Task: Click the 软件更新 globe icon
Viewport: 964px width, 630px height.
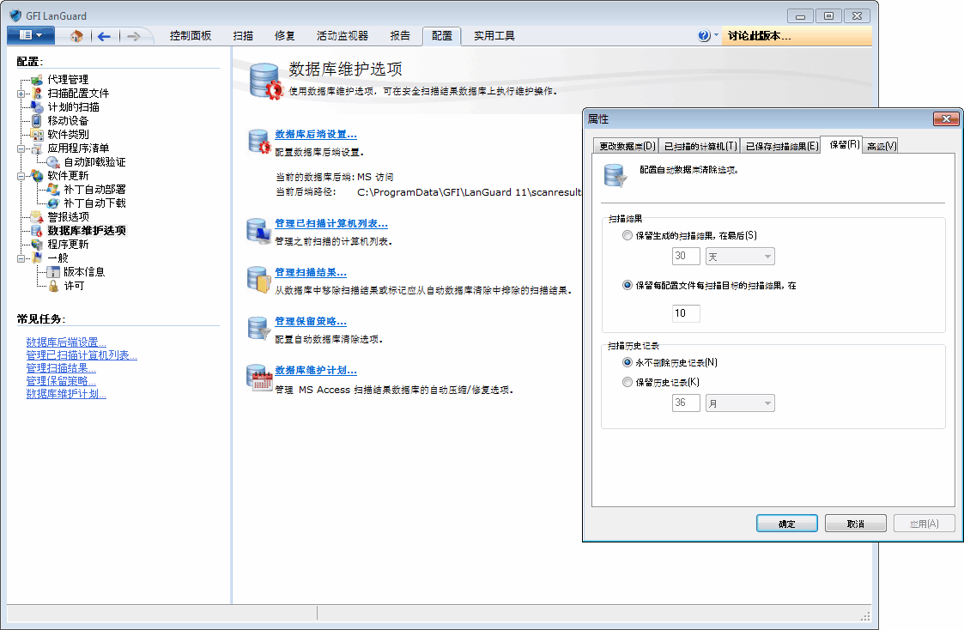Action: point(37,176)
